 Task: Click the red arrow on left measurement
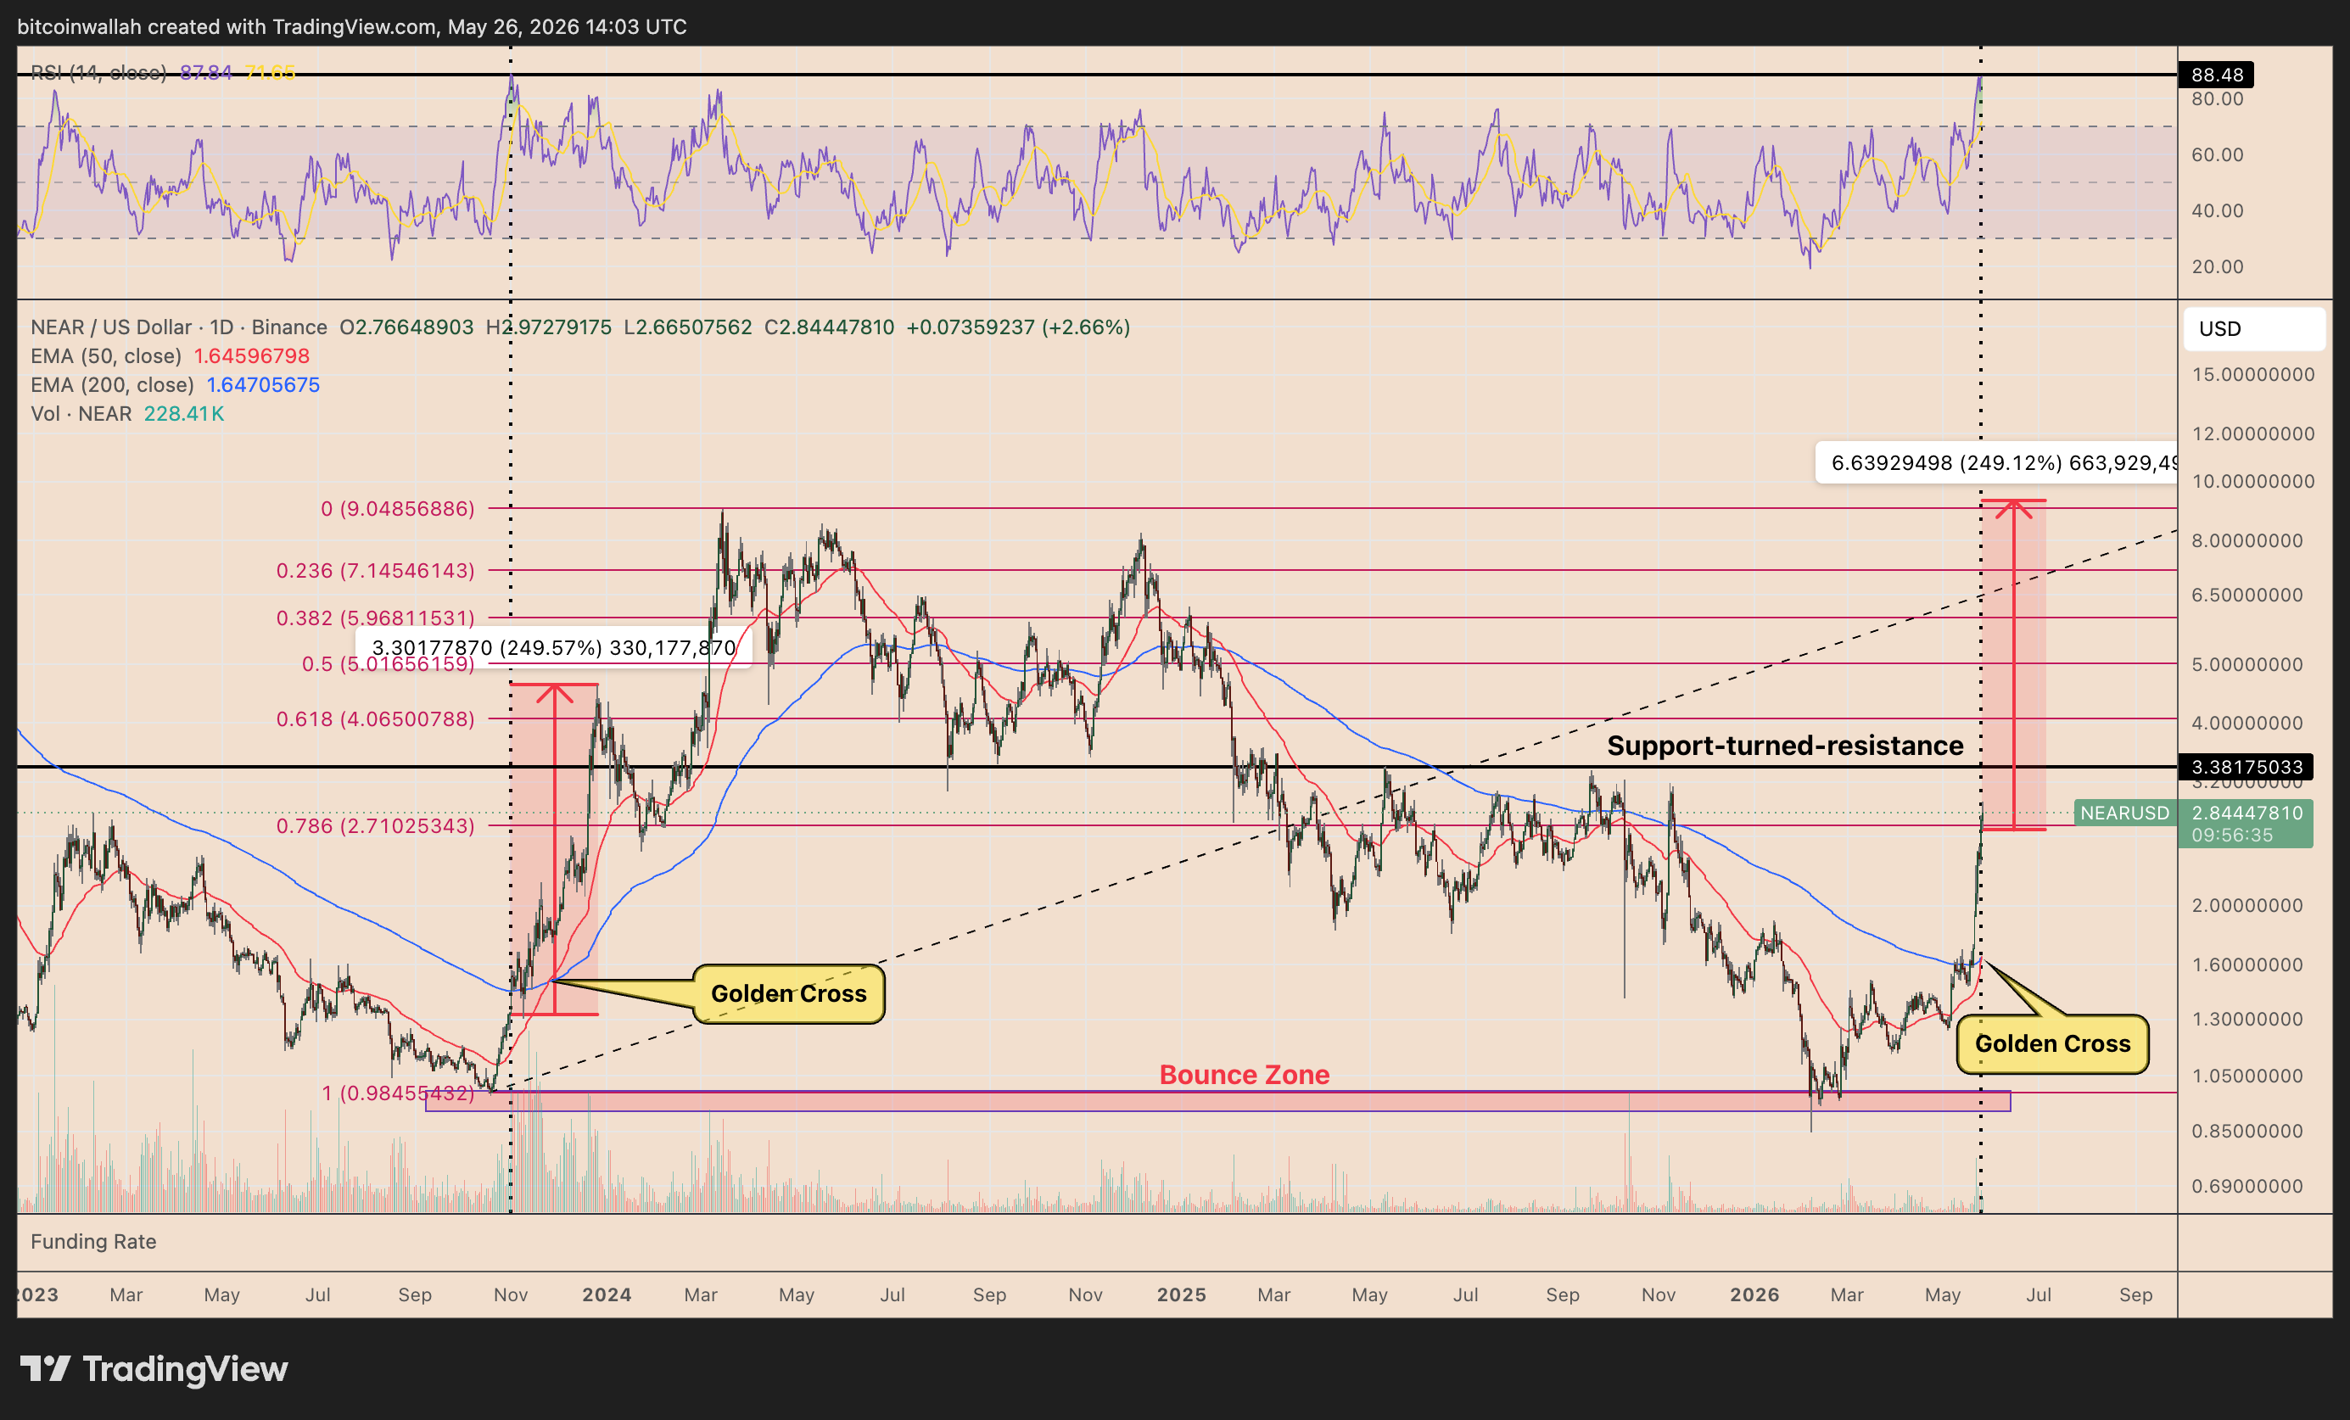pyautogui.click(x=554, y=849)
